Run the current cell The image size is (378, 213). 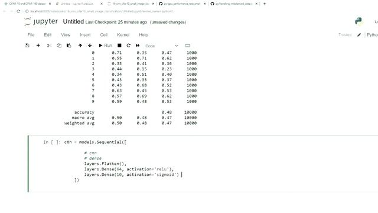[105, 46]
